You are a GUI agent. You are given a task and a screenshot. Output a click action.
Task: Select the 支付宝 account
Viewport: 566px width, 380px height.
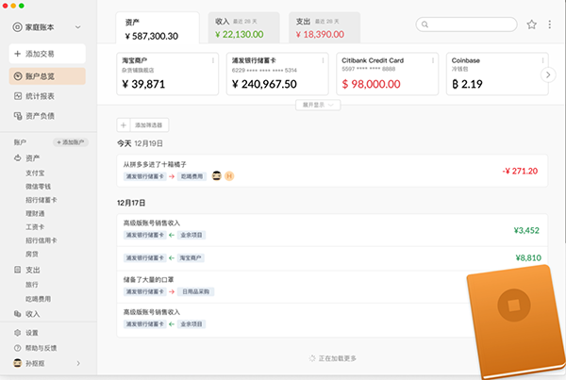pos(35,173)
